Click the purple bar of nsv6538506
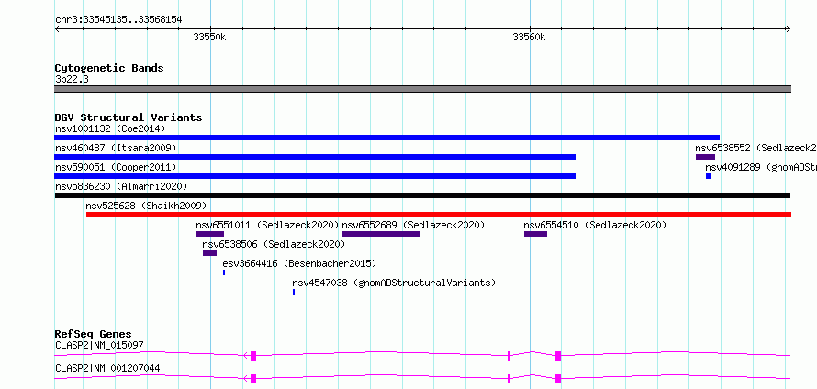The height and width of the screenshot is (389, 817). 209,253
